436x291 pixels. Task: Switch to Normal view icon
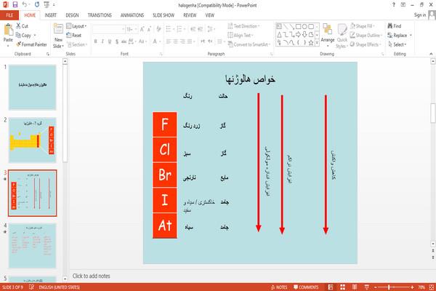click(x=331, y=287)
